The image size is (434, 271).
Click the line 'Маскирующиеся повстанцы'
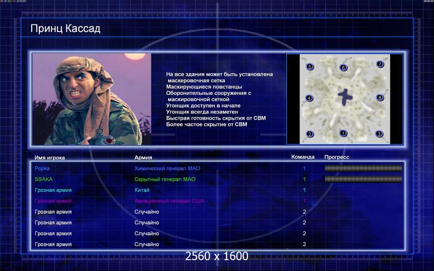(204, 87)
